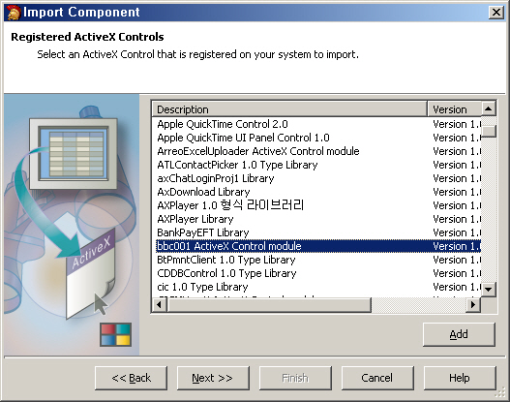Click the Delphi helmet title bar icon
This screenshot has width=510, height=402.
(13, 13)
